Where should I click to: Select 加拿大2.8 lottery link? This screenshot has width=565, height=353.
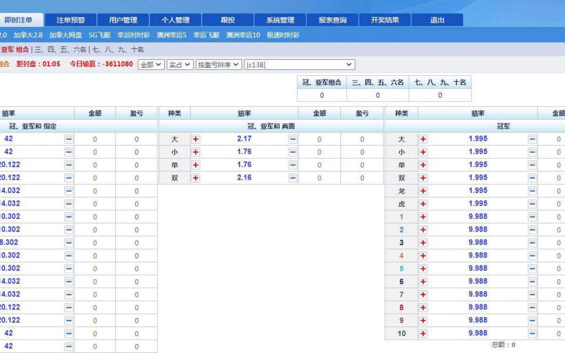pos(28,35)
